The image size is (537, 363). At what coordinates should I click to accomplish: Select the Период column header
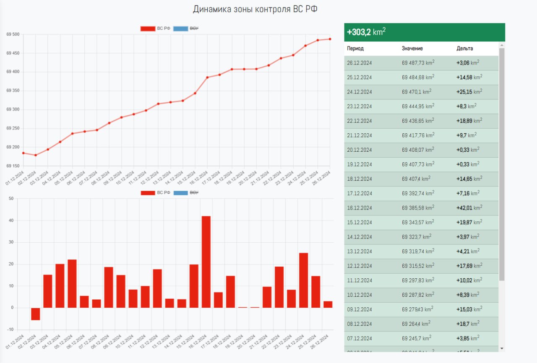(x=355, y=49)
